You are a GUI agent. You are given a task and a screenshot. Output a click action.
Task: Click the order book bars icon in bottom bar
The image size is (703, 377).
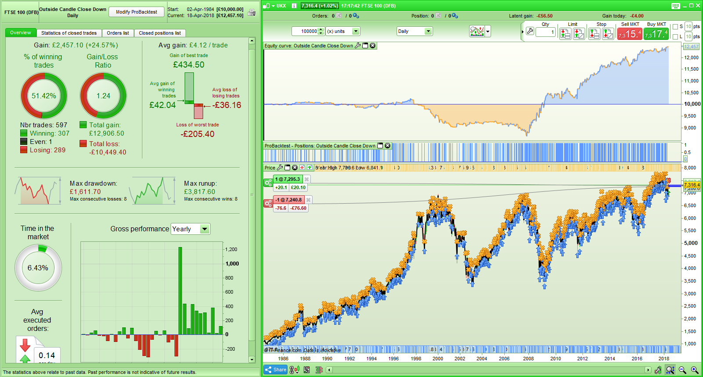tap(319, 370)
